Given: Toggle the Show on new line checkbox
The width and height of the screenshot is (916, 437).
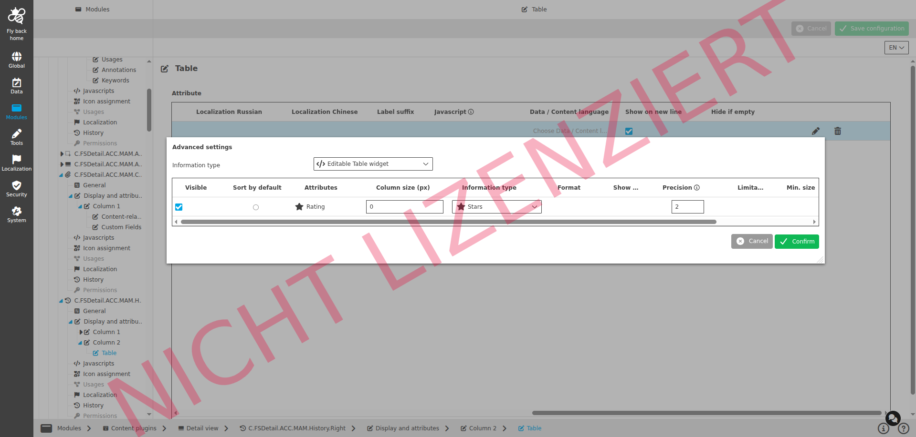Looking at the screenshot, I should click(x=629, y=132).
